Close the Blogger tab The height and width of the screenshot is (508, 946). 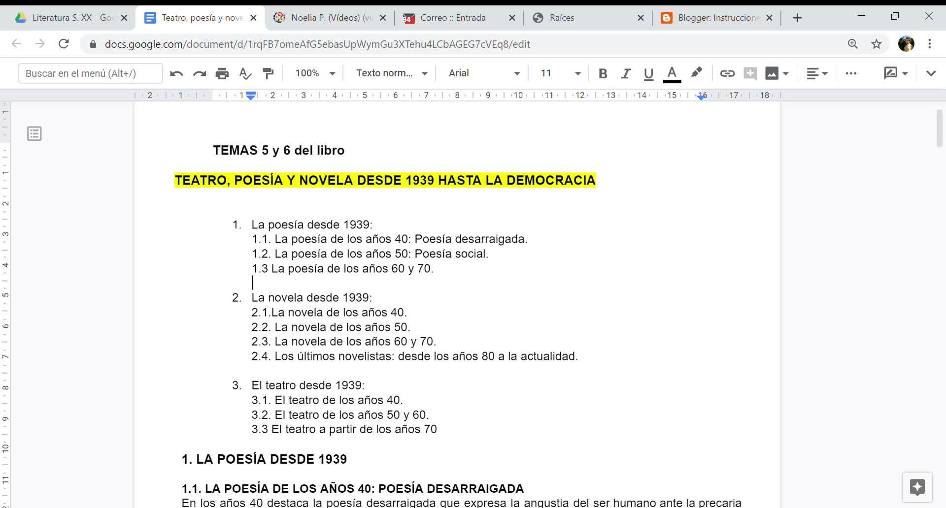(x=770, y=18)
